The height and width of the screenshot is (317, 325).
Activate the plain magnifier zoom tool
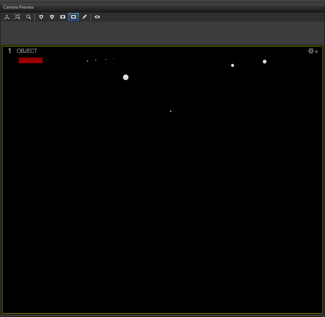[28, 17]
